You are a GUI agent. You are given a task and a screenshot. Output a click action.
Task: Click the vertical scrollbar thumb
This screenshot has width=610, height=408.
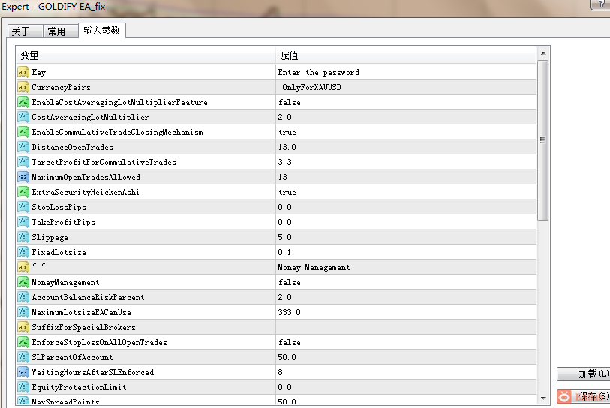tap(543, 140)
